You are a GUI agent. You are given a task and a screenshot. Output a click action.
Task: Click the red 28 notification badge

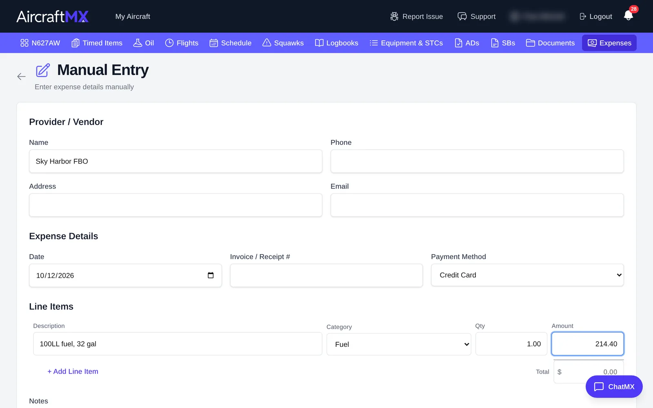tap(633, 9)
